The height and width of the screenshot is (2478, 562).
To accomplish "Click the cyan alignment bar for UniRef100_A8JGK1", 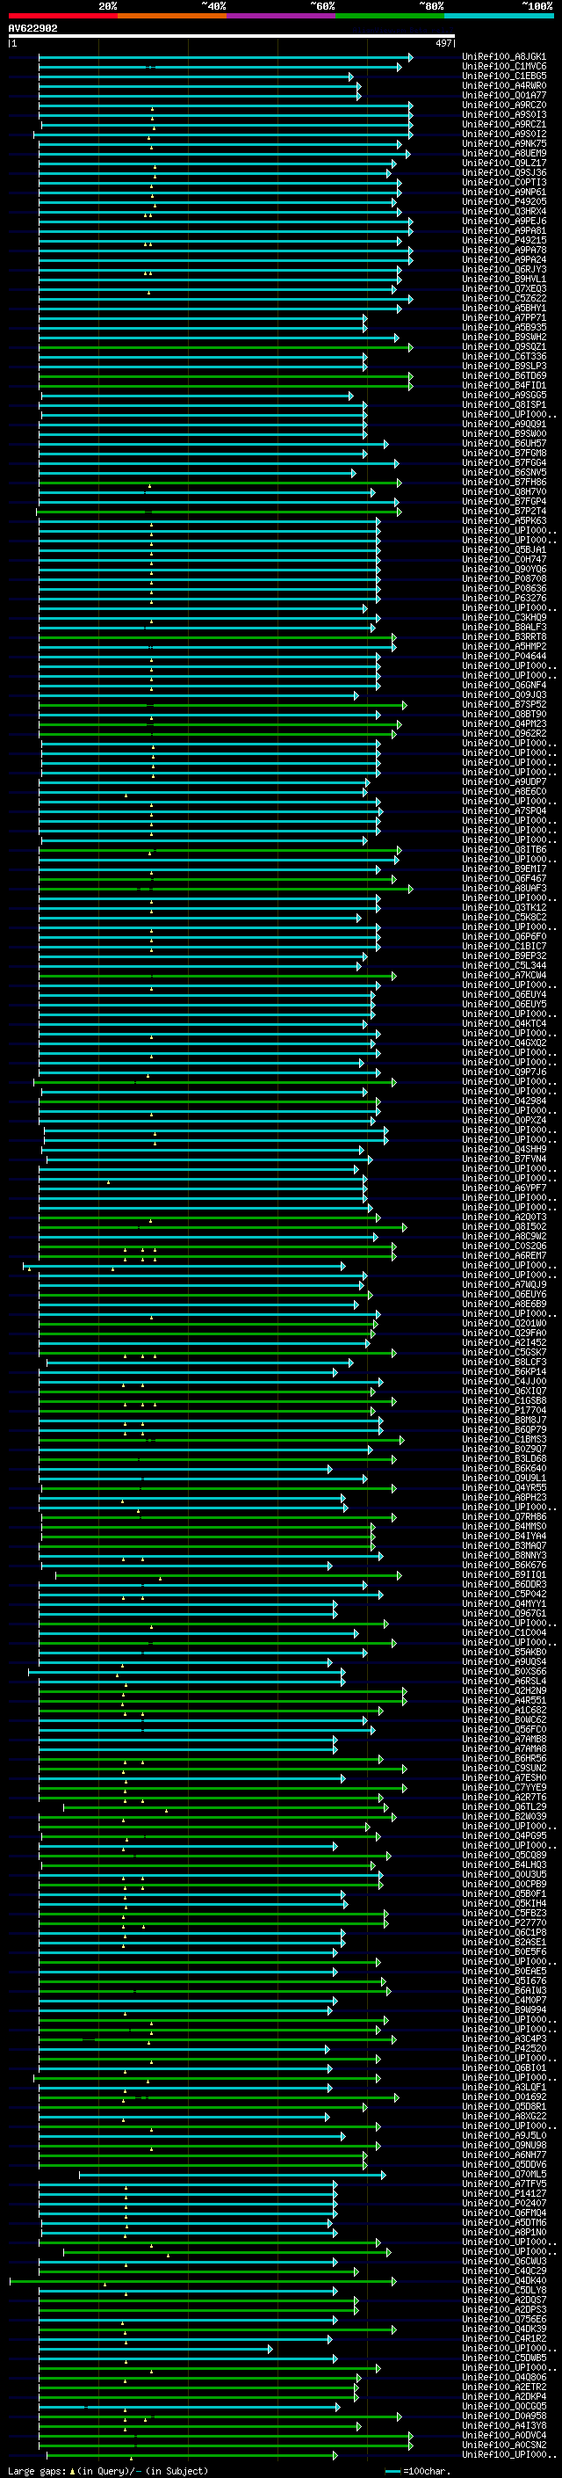I will (x=225, y=58).
